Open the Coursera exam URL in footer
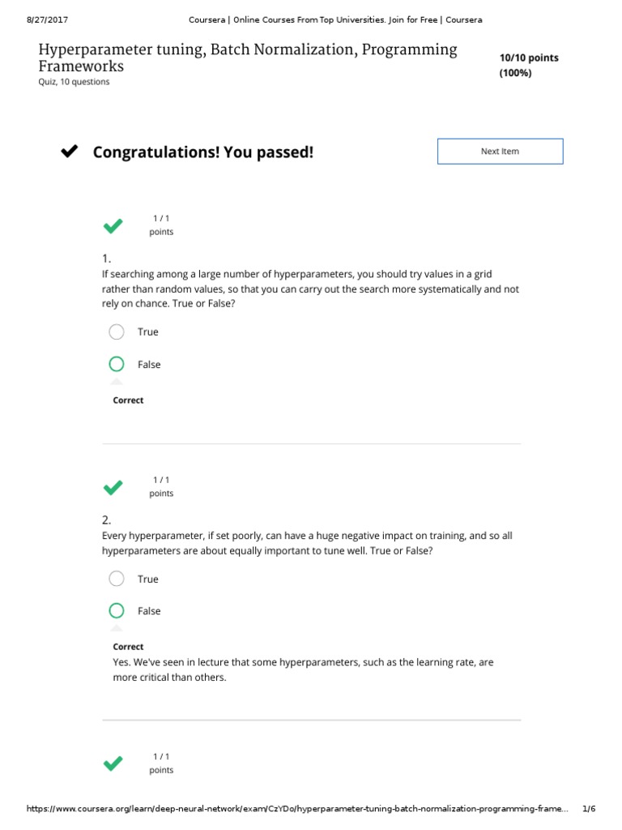The image size is (622, 830). click(298, 809)
